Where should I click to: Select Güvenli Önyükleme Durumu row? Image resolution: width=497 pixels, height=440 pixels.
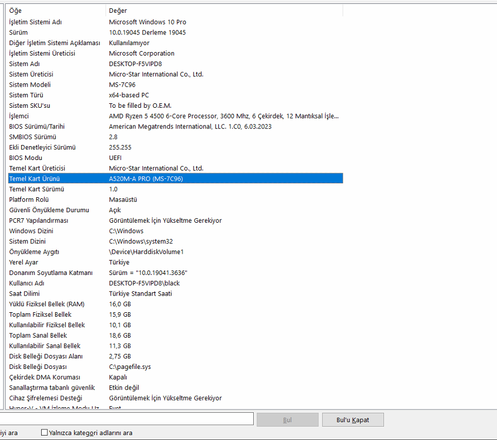click(x=176, y=209)
